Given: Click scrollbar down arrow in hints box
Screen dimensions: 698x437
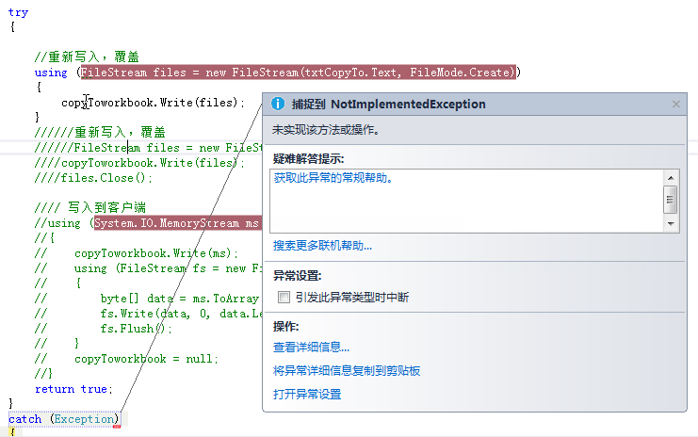Looking at the screenshot, I should [x=671, y=224].
